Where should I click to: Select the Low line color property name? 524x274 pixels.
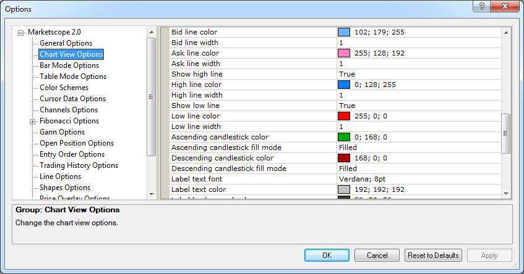[195, 116]
